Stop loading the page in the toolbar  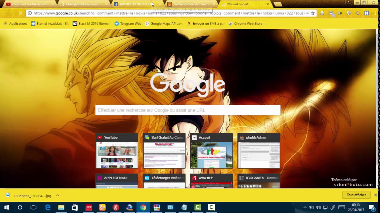coord(20,13)
